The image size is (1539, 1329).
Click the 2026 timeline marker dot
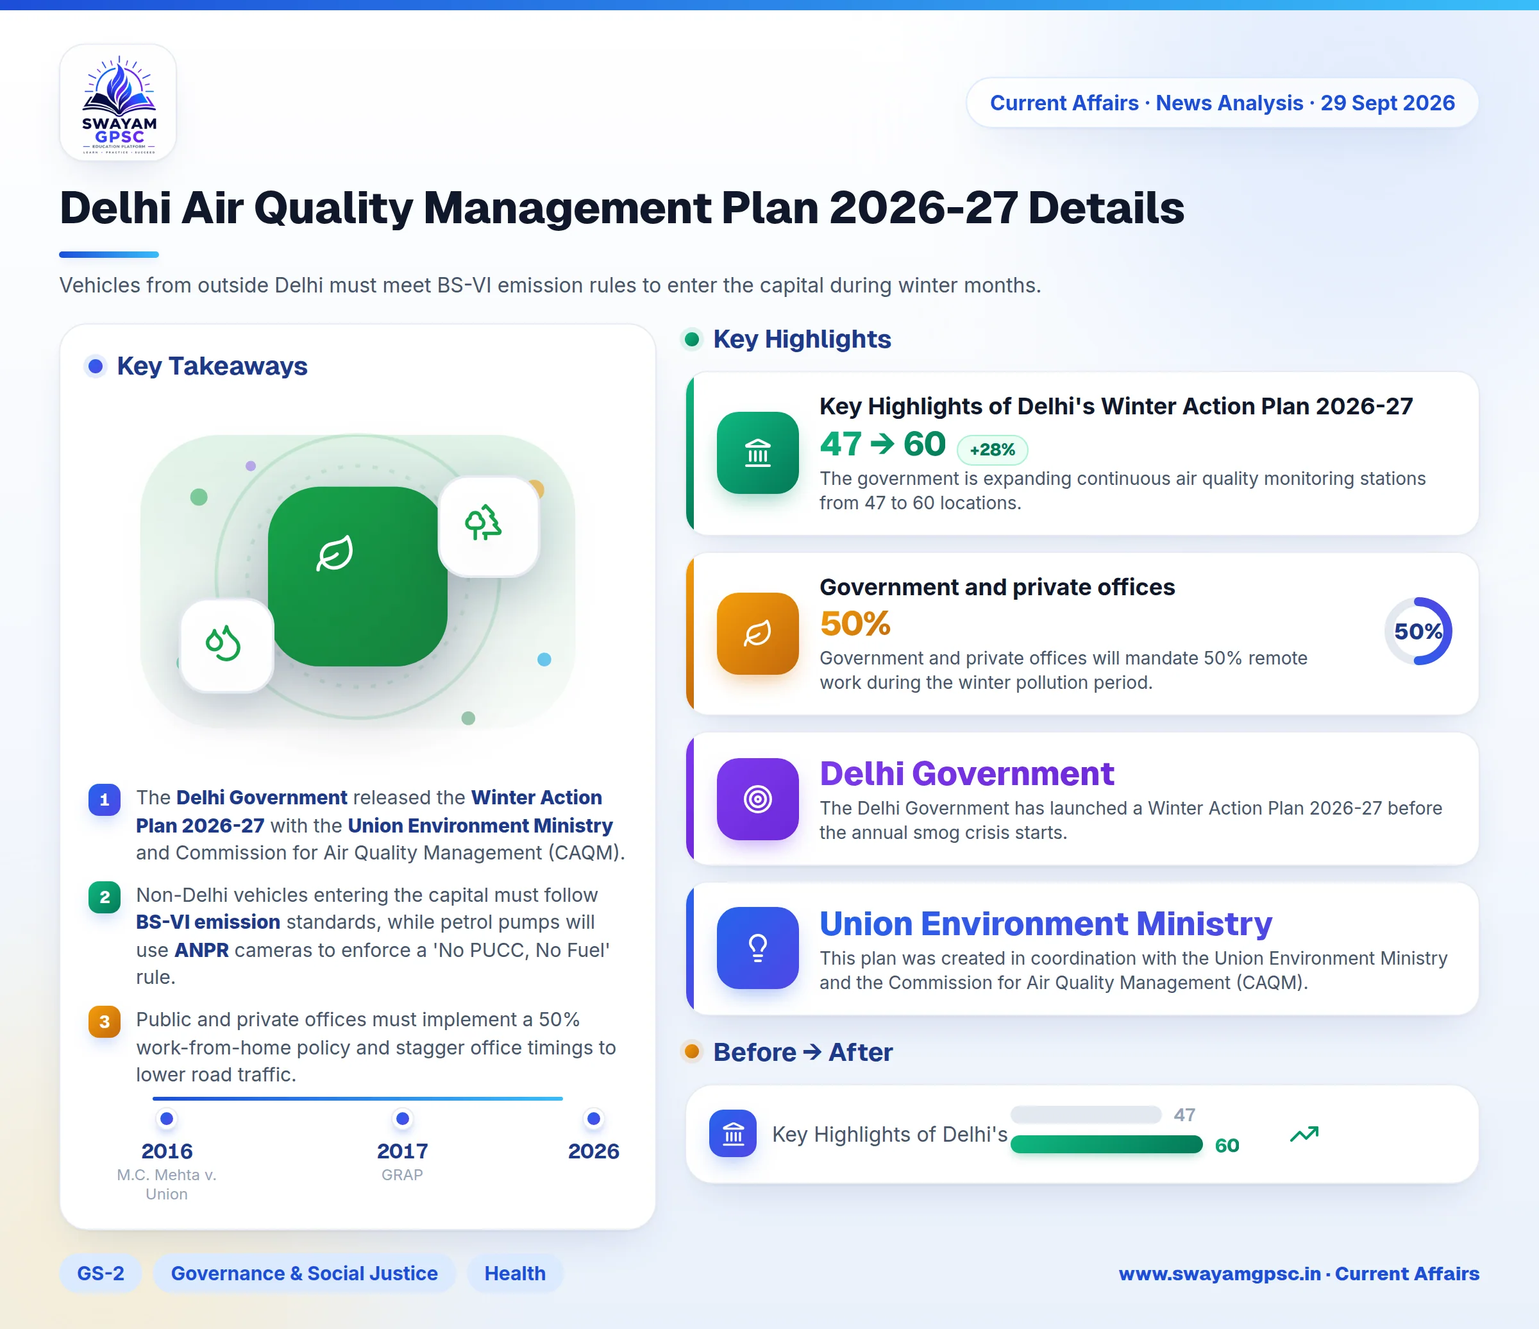click(x=593, y=1118)
